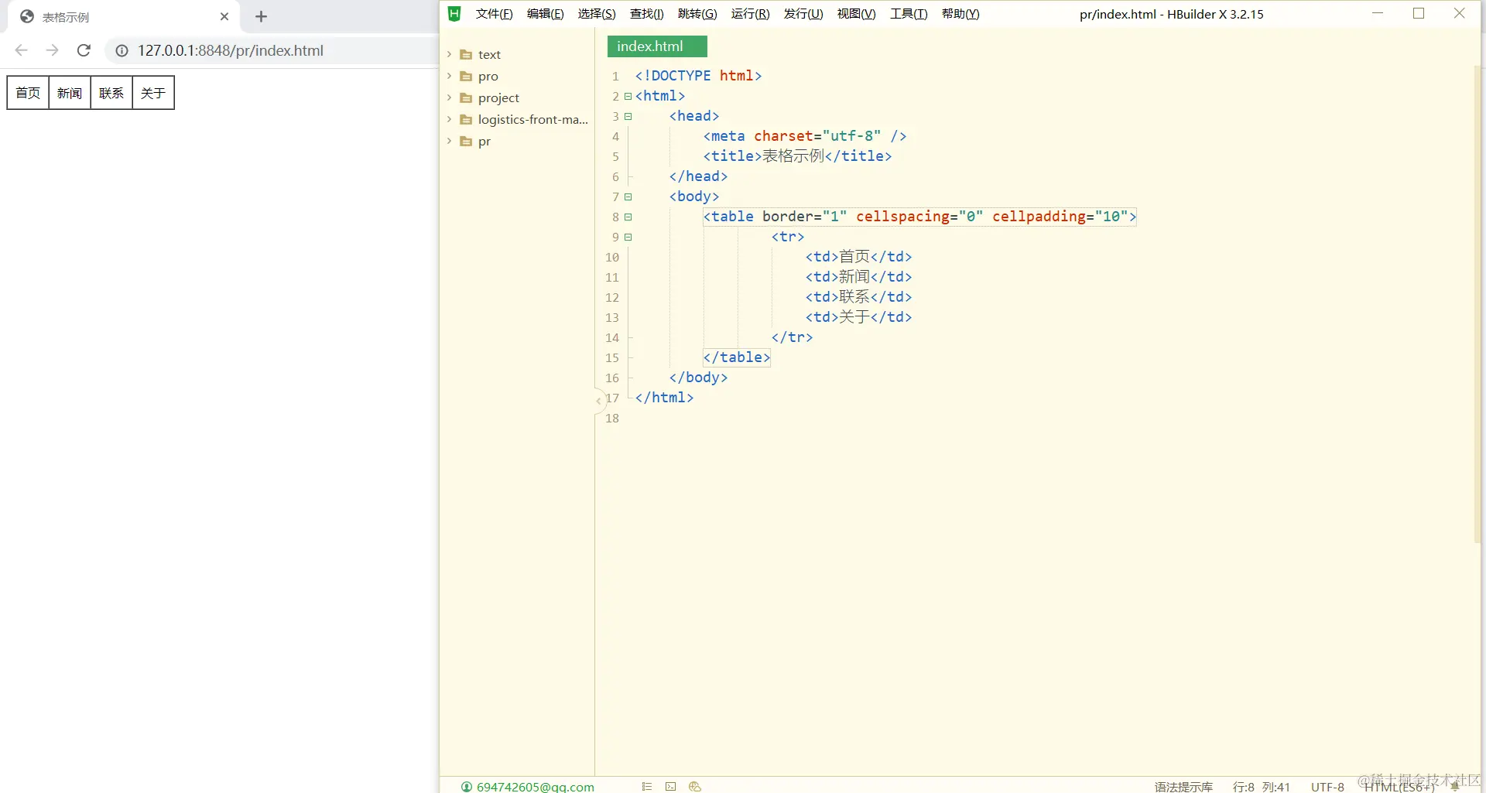Click the outline list icon in status bar

click(x=647, y=786)
